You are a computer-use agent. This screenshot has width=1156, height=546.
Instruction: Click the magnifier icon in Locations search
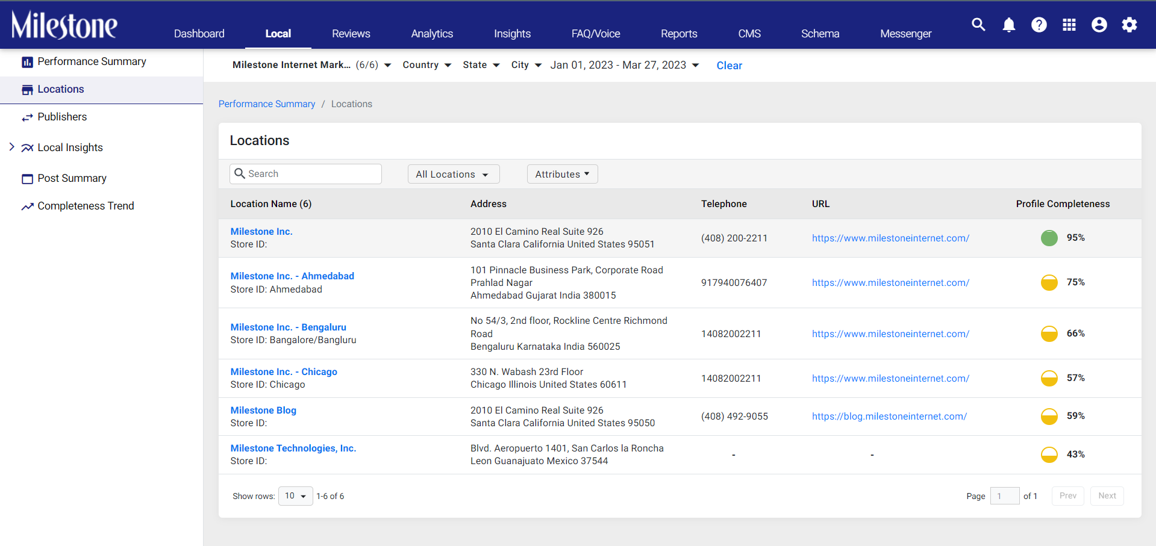pyautogui.click(x=240, y=173)
